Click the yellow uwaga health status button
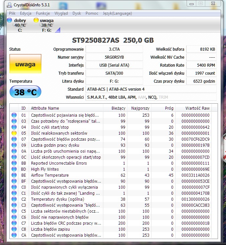 pos(25,64)
